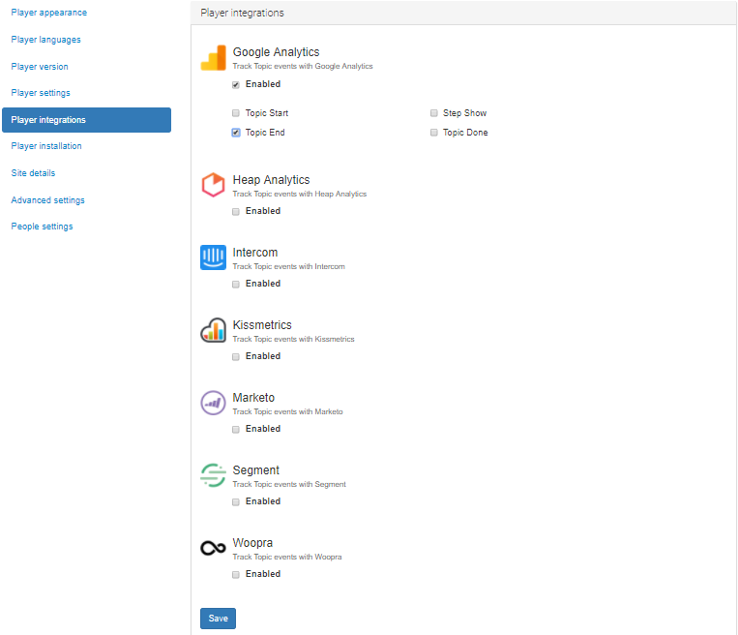The height and width of the screenshot is (635, 738).
Task: Click 'Track Topic events with Kissmetrics' description
Action: 293,339
